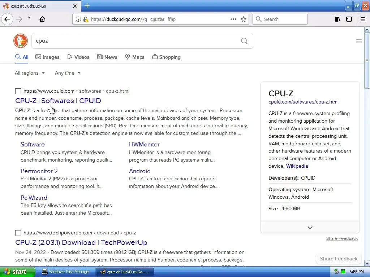This screenshot has height=277, width=370.
Task: Click the network tray icon
Action: pyautogui.click(x=336, y=272)
